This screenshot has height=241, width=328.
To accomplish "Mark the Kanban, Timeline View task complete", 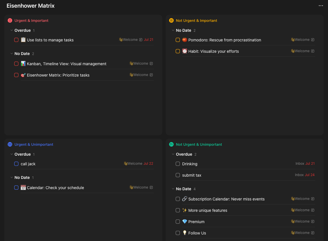I will click(16, 64).
